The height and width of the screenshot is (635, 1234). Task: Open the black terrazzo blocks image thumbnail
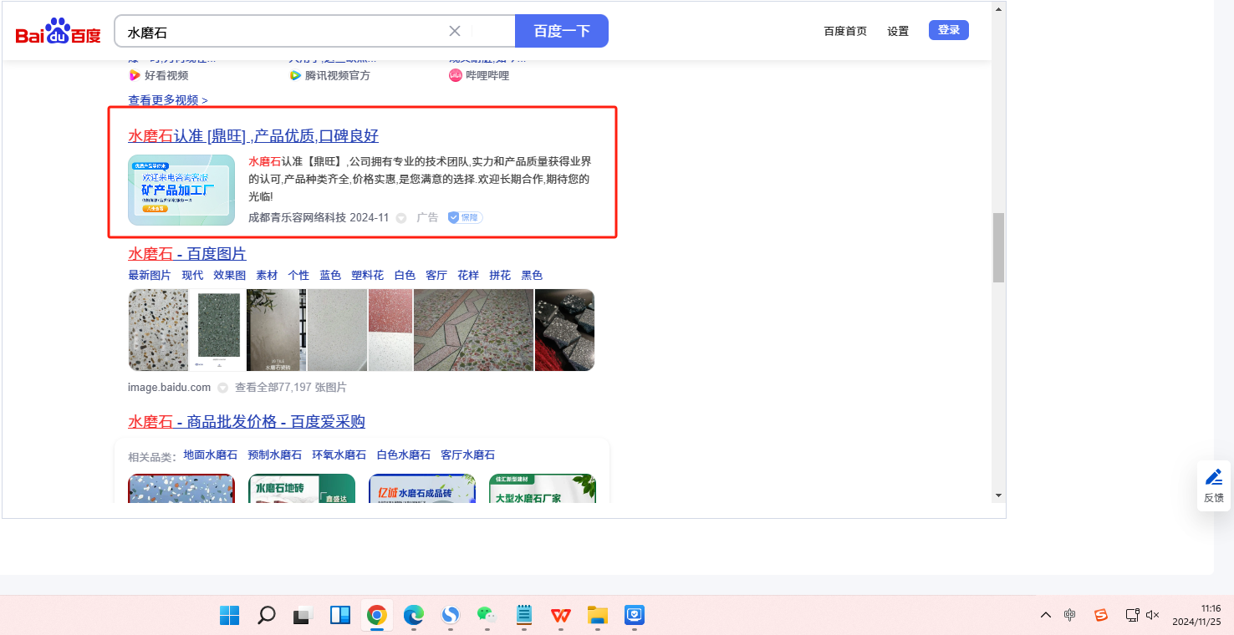pyautogui.click(x=565, y=330)
